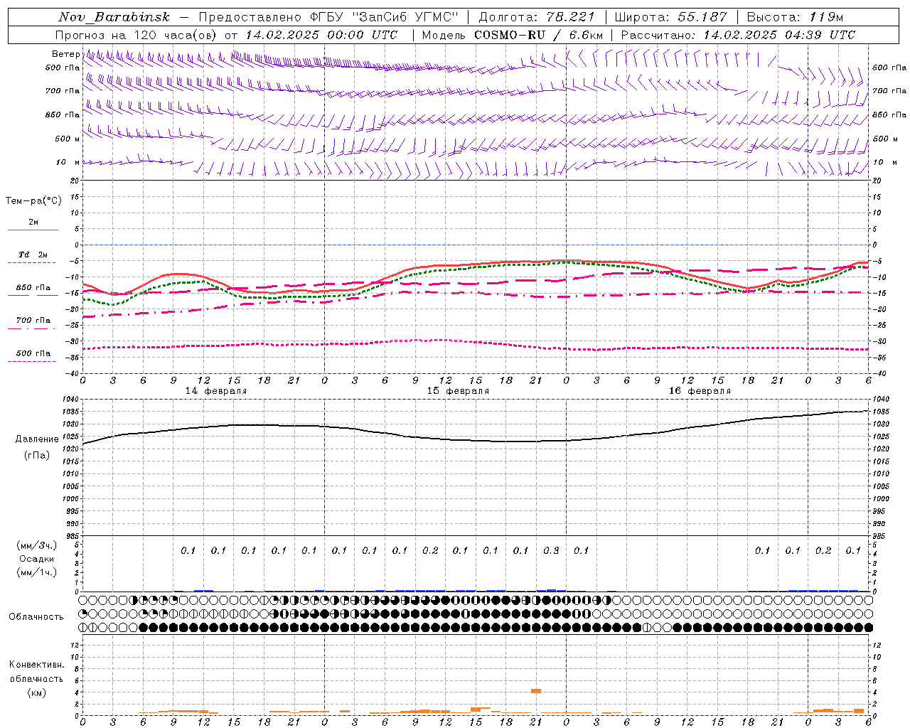This screenshot has width=910, height=728.
Task: Click the '500 м' wind level label on left
Action: (x=68, y=139)
